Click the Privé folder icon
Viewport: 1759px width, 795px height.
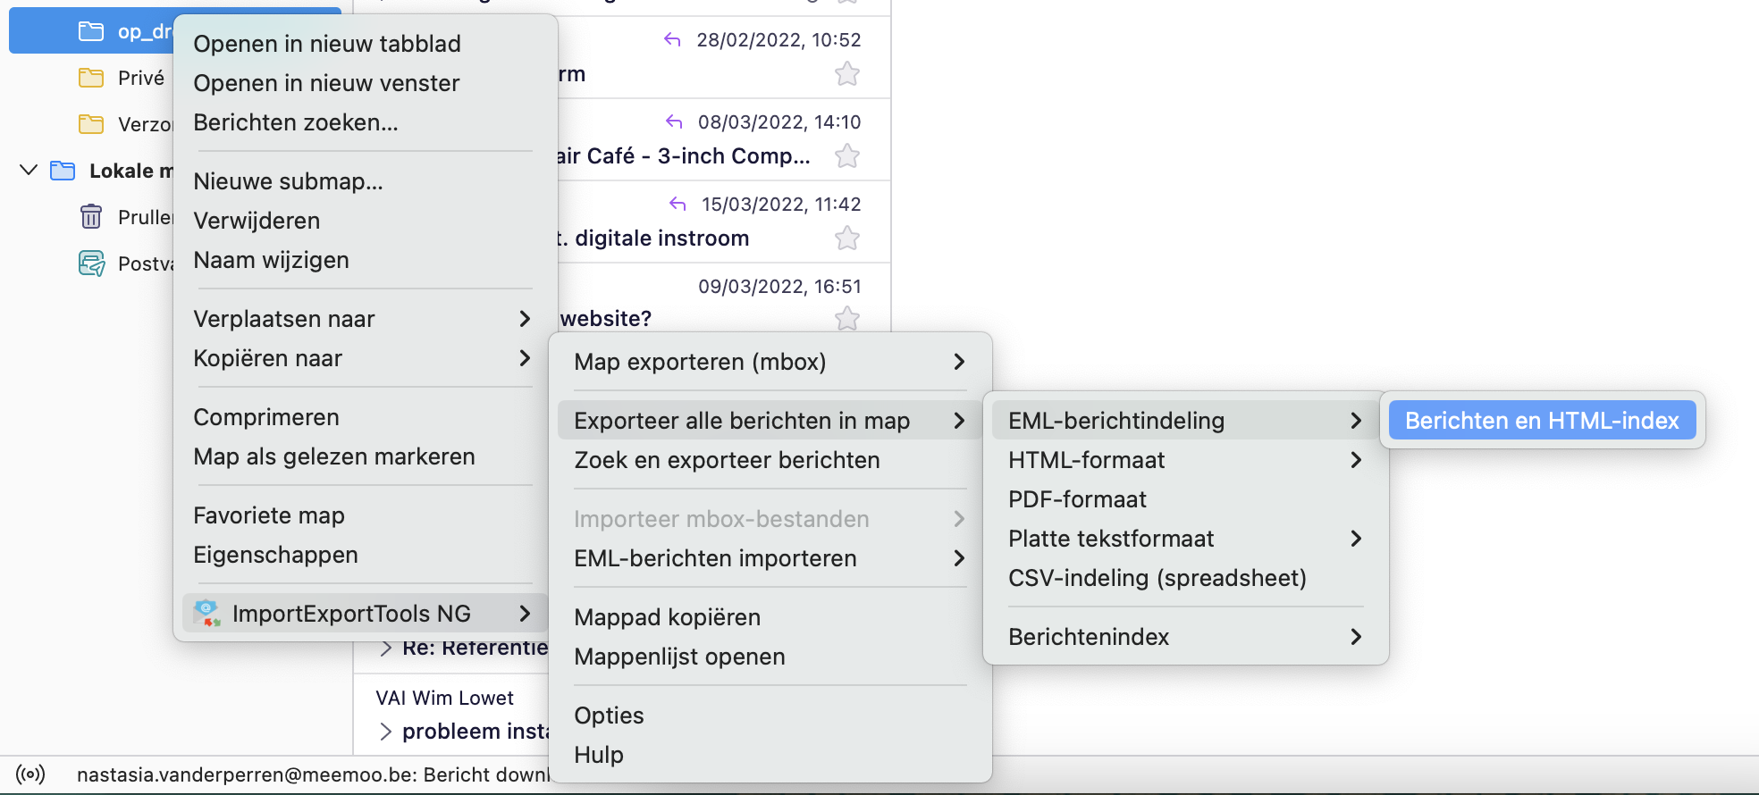point(91,78)
